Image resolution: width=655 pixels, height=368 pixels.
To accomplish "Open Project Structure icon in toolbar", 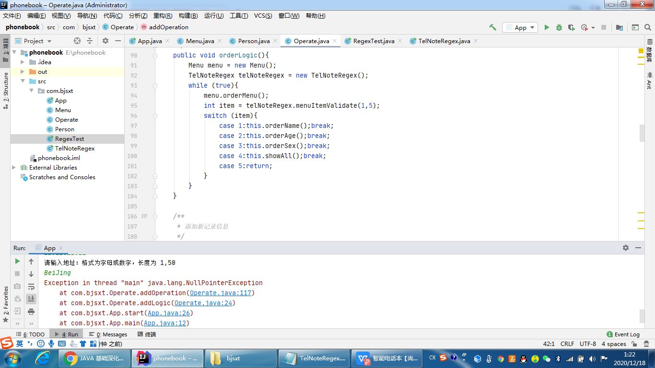I will click(x=620, y=27).
